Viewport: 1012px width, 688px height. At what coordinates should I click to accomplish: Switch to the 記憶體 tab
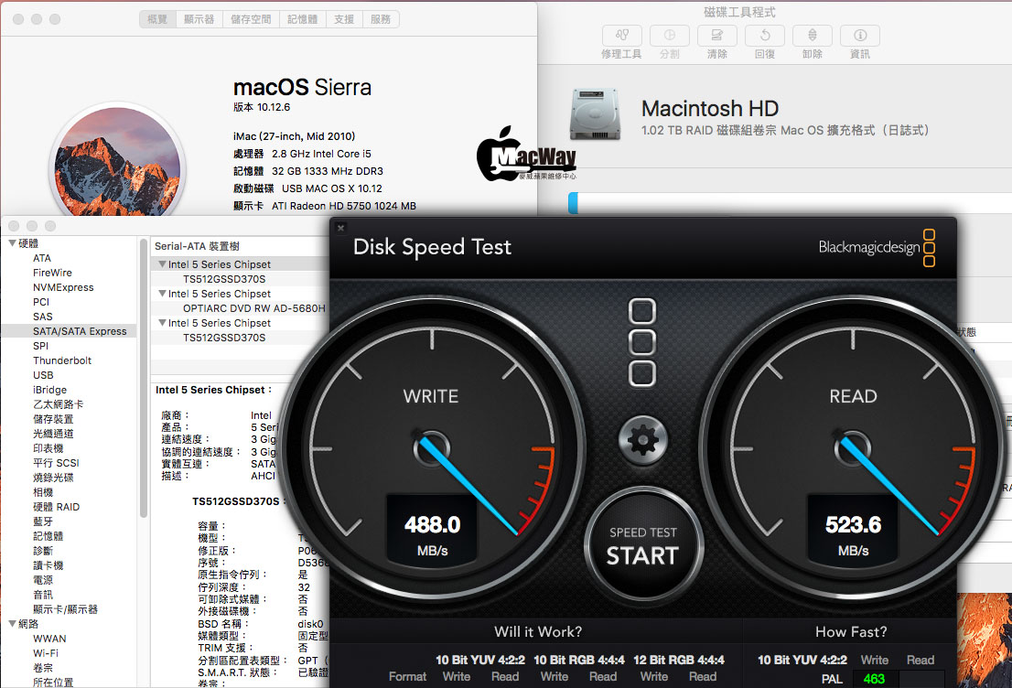302,19
